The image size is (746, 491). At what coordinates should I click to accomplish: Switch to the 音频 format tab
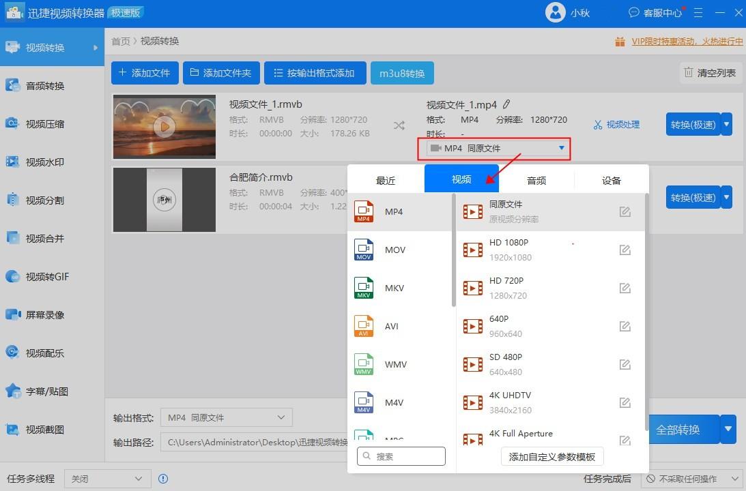pyautogui.click(x=536, y=179)
